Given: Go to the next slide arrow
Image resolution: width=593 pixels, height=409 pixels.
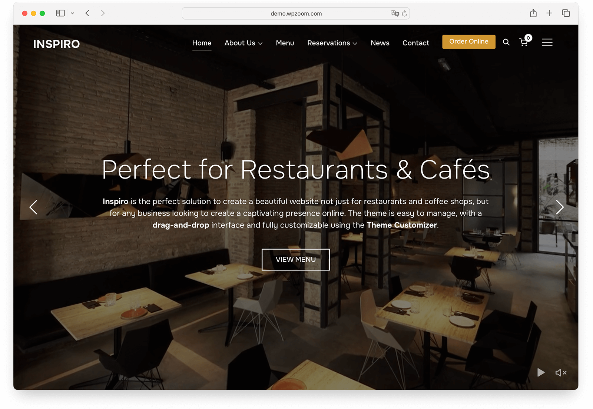Looking at the screenshot, I should tap(560, 207).
